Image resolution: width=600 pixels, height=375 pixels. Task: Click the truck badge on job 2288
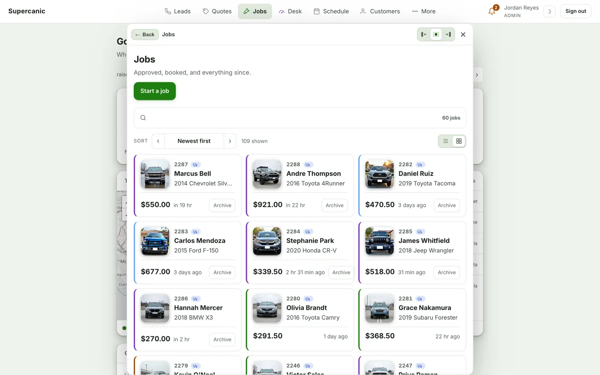308,165
